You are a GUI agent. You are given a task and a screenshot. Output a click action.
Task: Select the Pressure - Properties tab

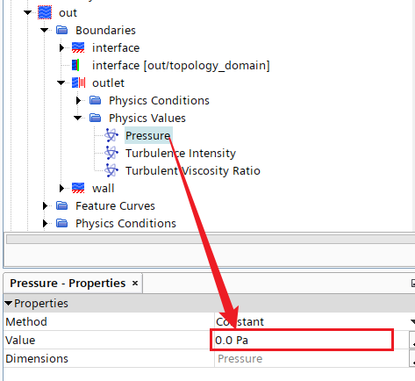click(x=68, y=284)
